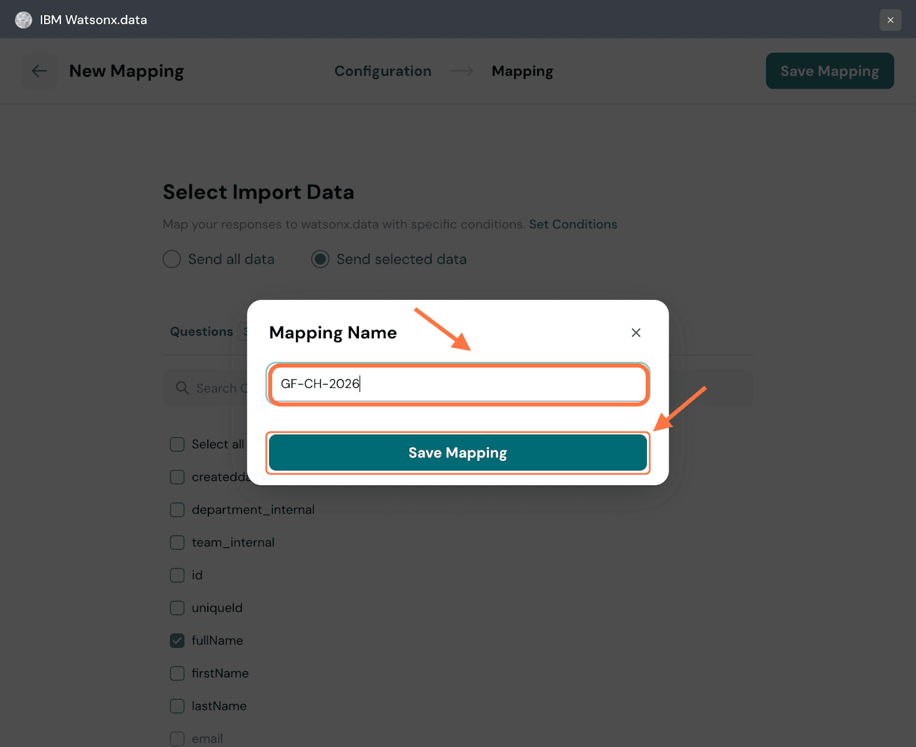916x747 pixels.
Task: Click the Mapping Name text field
Action: pyautogui.click(x=458, y=384)
